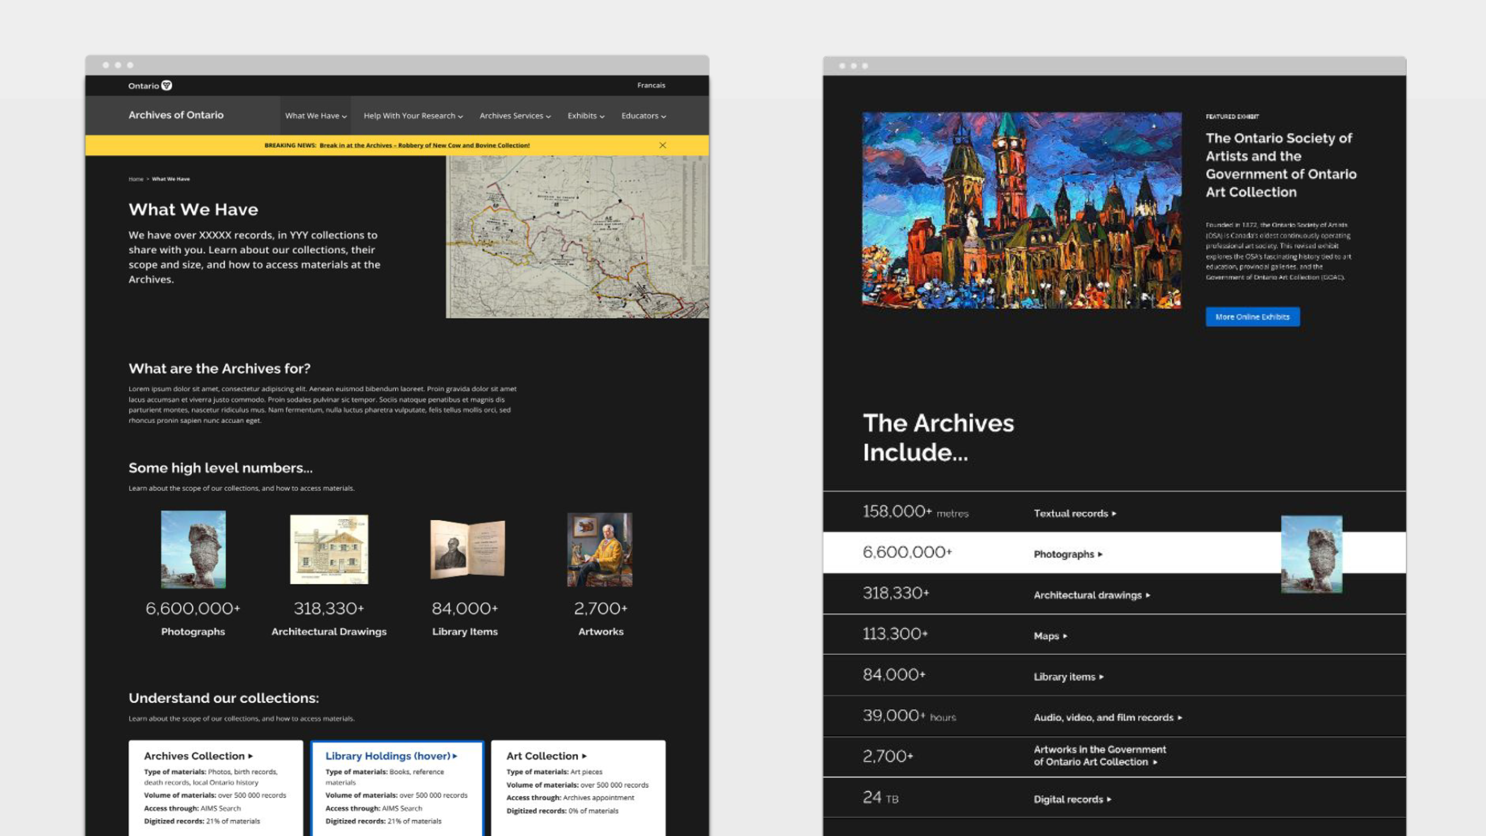Dismiss the yellow breaking news banner
This screenshot has height=836, width=1486.
pos(663,146)
